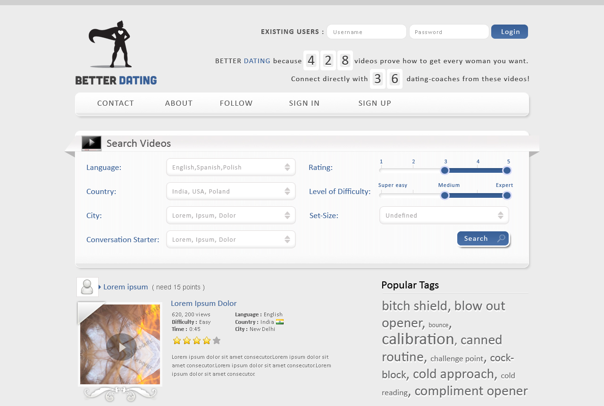The image size is (604, 406).
Task: Click the fifth gray star in the rating
Action: [x=217, y=340]
